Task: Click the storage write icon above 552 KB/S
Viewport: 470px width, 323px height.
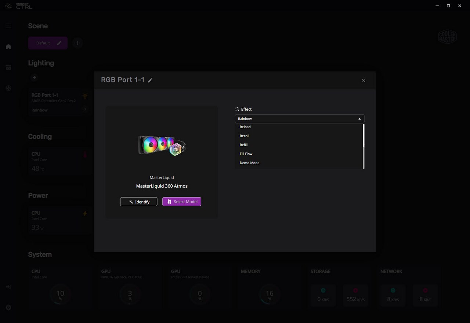Action: tap(355, 290)
